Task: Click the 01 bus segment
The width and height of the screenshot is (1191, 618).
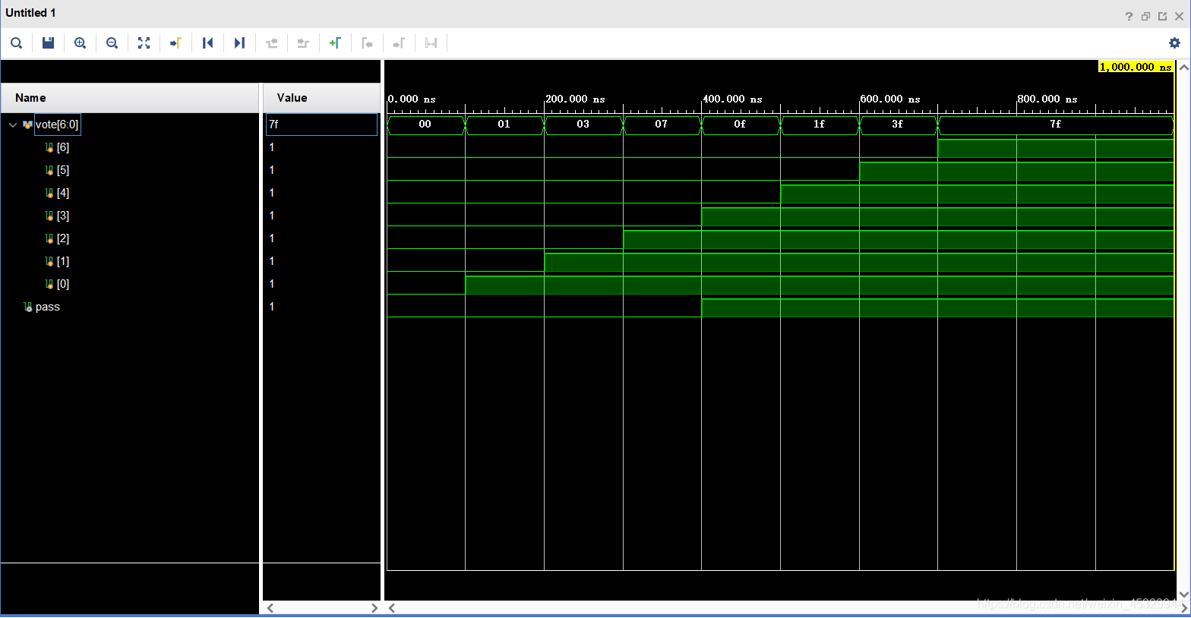Action: click(504, 125)
